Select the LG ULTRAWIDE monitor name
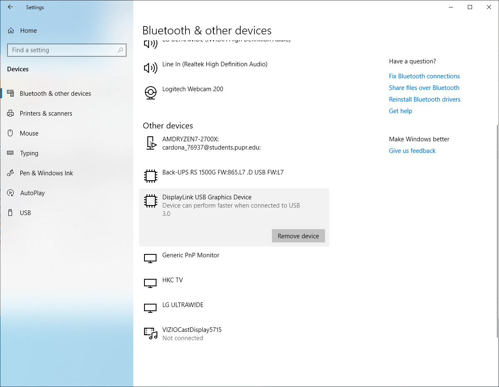 pos(183,305)
